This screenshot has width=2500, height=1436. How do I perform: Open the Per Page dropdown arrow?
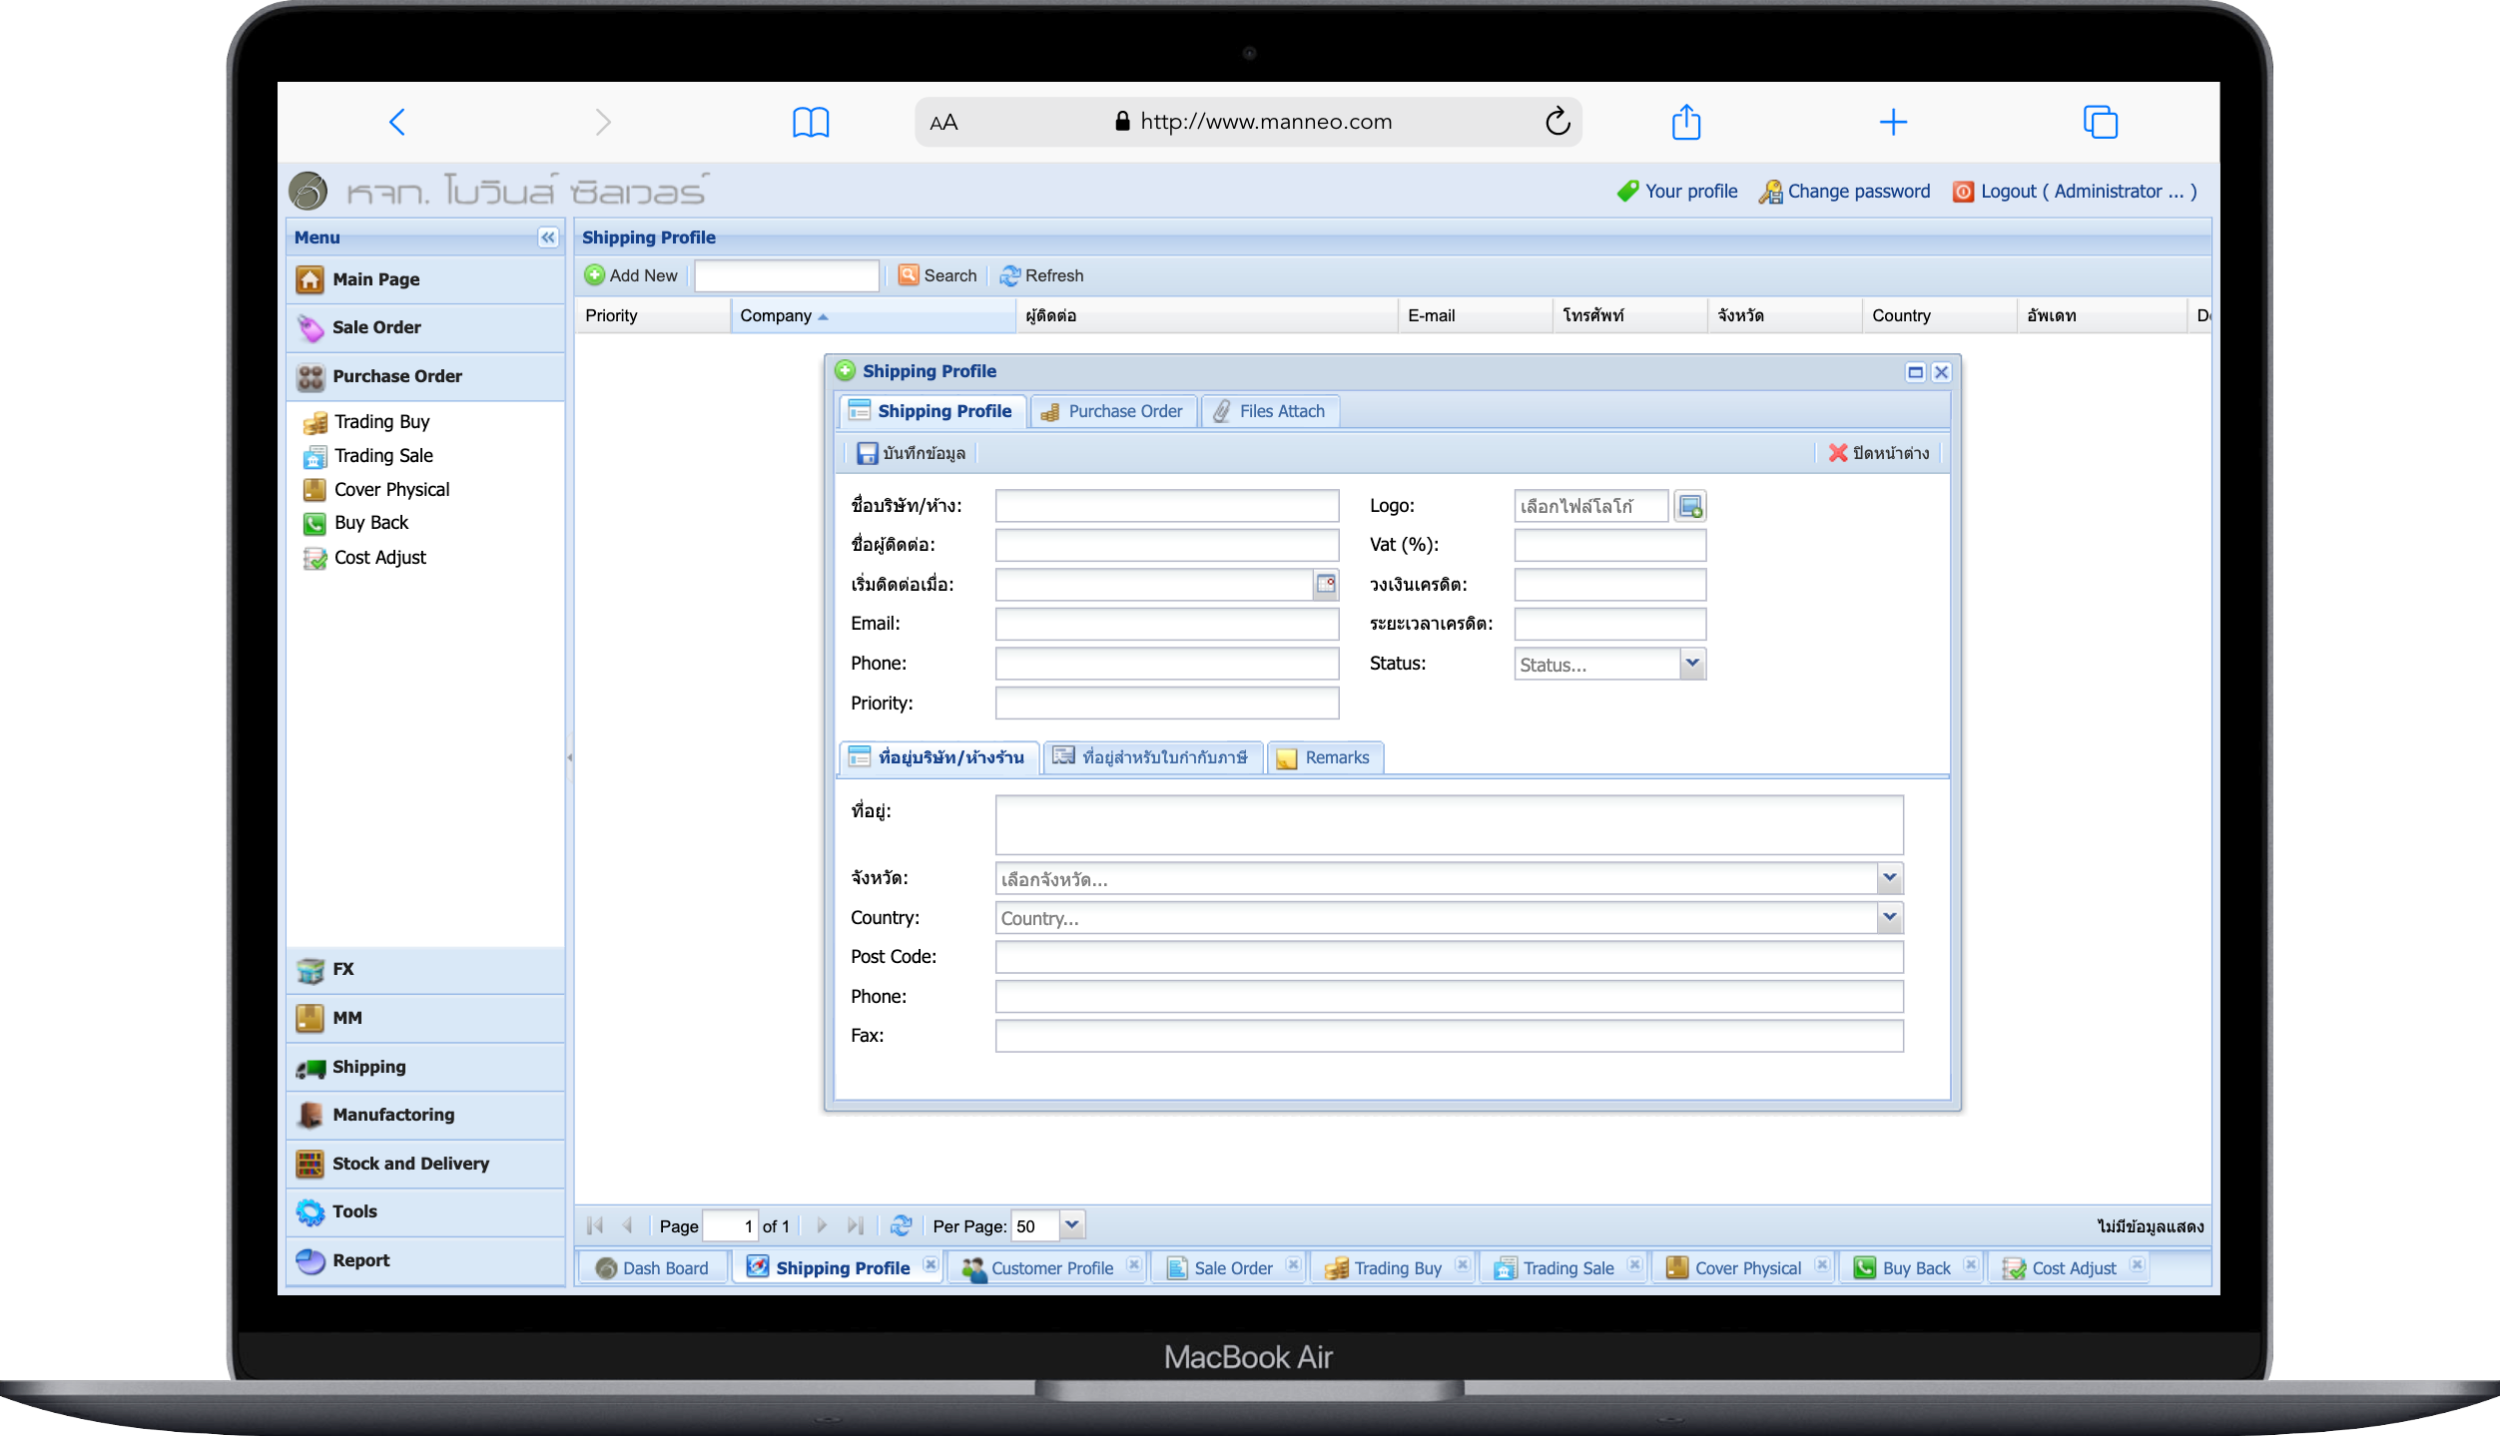click(x=1071, y=1225)
